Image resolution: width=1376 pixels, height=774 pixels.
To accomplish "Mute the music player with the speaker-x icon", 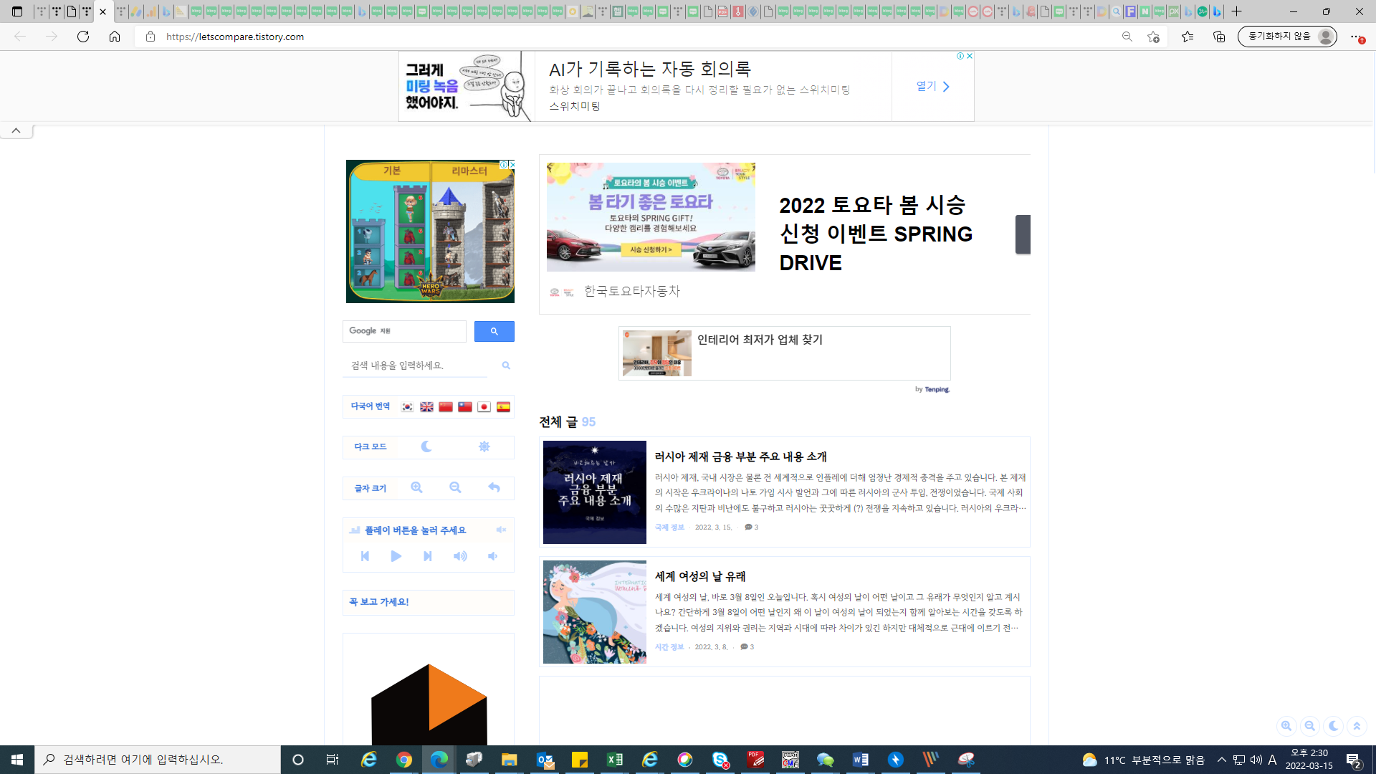I will 501,530.
